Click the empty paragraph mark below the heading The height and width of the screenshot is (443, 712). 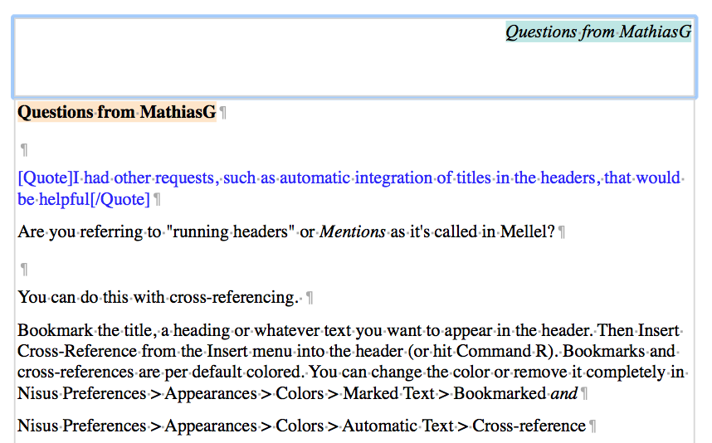[x=24, y=148]
